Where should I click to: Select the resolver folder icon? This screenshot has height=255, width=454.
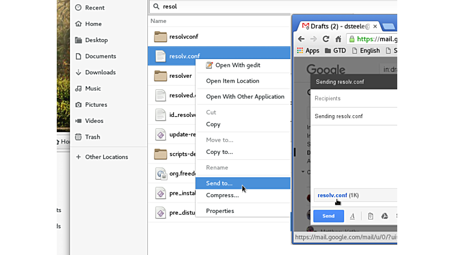(x=161, y=76)
